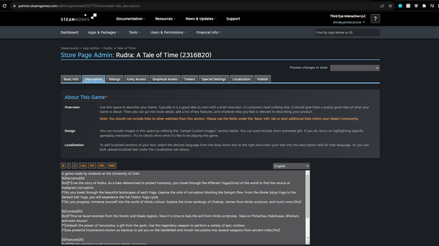Switch to the Basic Info tab
439x246 pixels.
coord(71,79)
